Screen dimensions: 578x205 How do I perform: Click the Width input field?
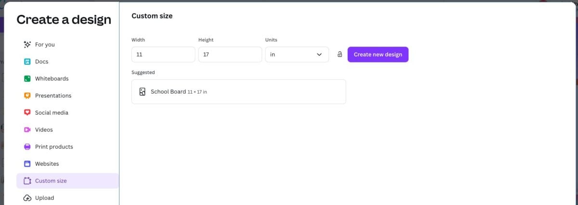pyautogui.click(x=163, y=54)
